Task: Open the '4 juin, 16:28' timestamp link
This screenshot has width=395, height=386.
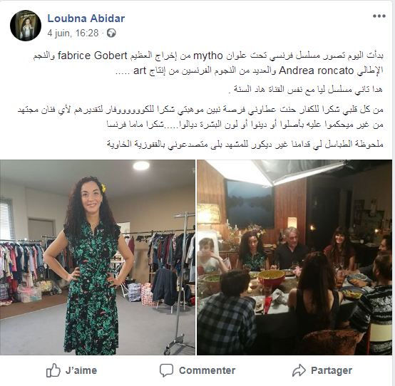Action: point(73,33)
